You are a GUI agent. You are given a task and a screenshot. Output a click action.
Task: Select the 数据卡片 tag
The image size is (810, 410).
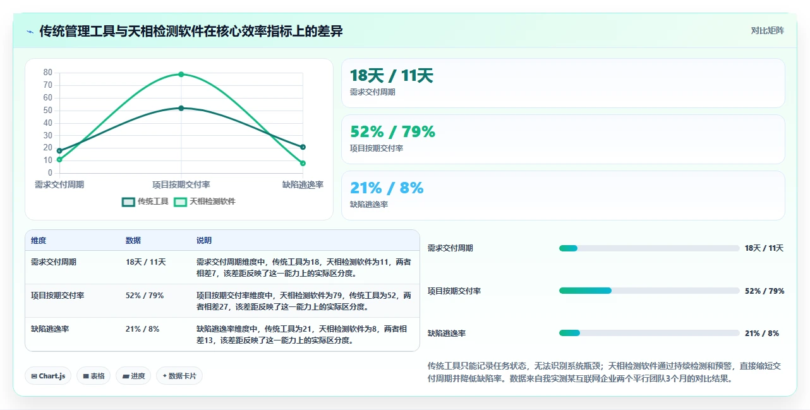click(x=179, y=376)
